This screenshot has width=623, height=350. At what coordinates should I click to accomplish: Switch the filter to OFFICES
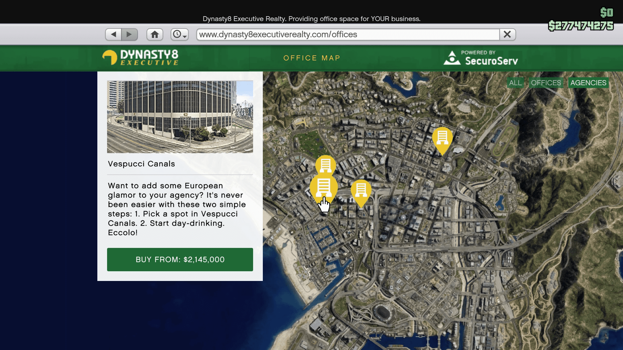(546, 83)
